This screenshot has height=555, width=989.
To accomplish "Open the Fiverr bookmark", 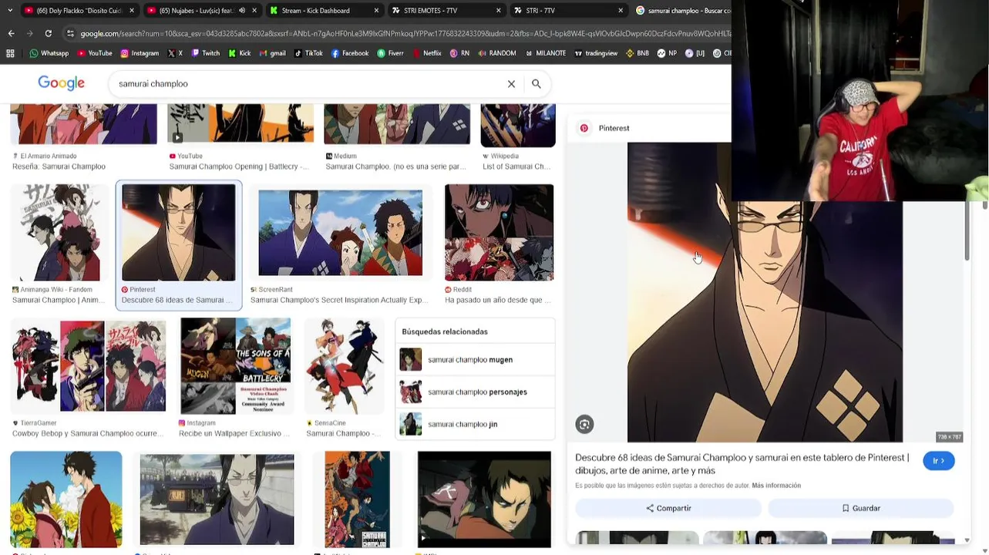I will tap(390, 53).
